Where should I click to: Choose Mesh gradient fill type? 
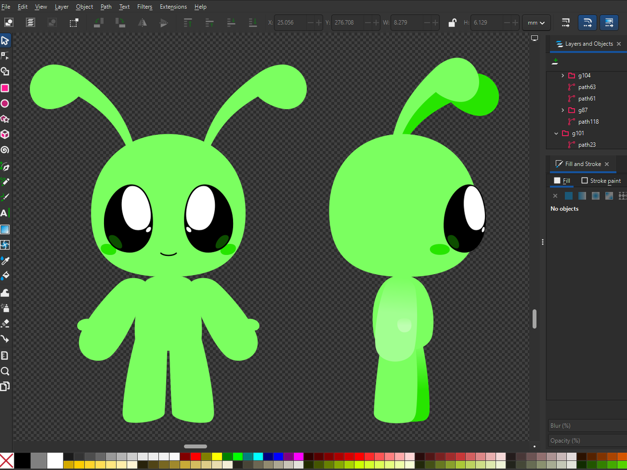(609, 196)
